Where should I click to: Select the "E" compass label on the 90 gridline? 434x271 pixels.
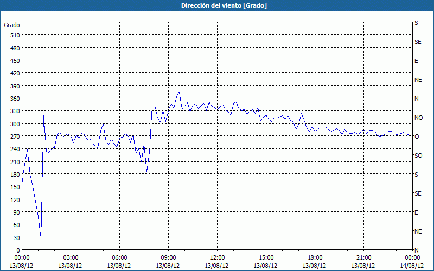416,212
